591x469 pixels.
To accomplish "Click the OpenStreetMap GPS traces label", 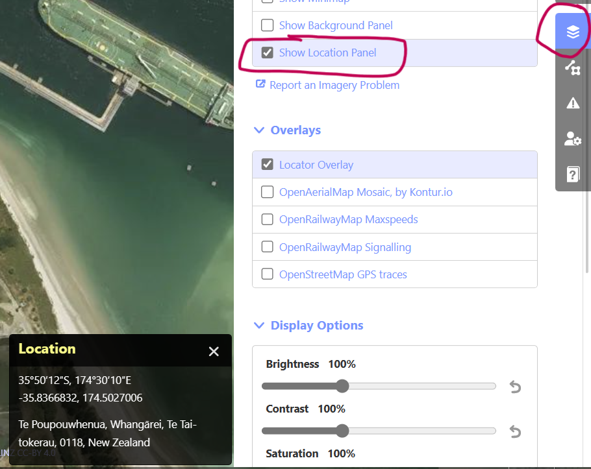I will click(343, 274).
